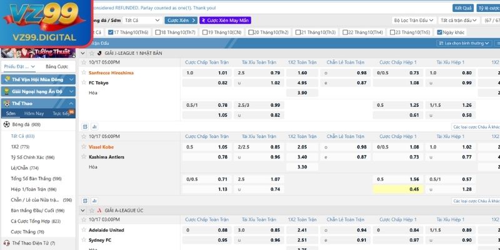Select the Hôm Nay tab
Image resolution: width=500 pixels, height=250 pixels.
pyautogui.click(x=34, y=114)
